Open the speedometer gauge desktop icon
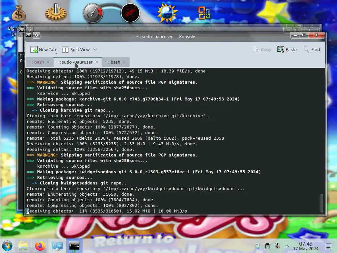Image resolution: width=337 pixels, height=253 pixels. tap(93, 13)
